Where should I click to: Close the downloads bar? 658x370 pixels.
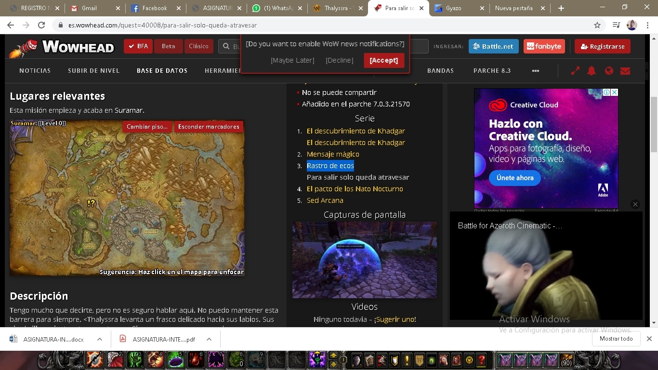pyautogui.click(x=649, y=339)
